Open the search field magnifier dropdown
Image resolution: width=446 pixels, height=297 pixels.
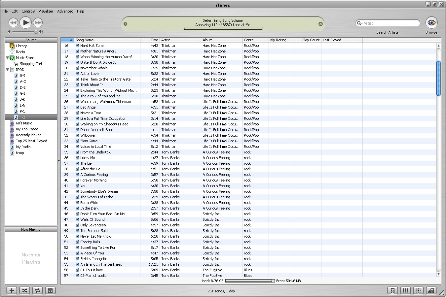(359, 23)
